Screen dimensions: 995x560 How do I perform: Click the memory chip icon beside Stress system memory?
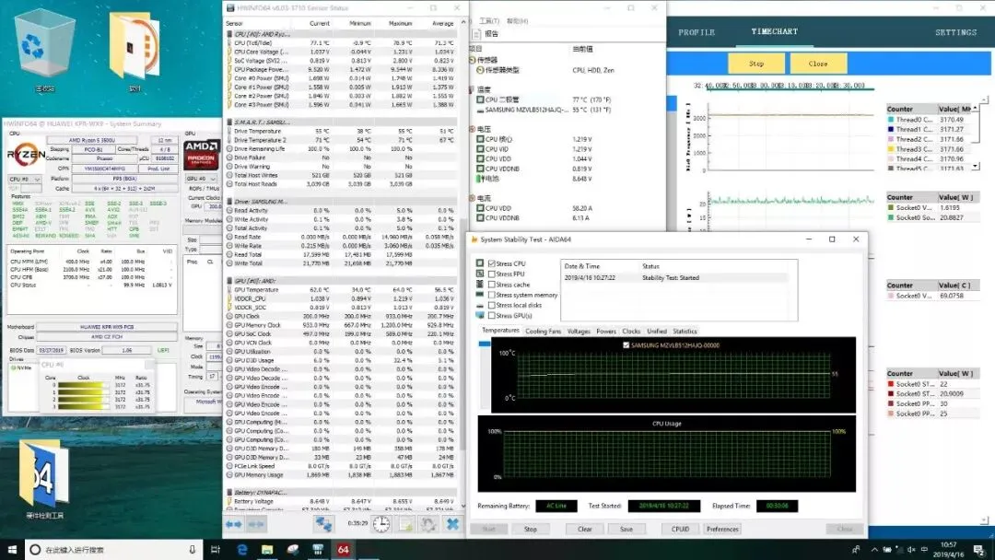point(480,294)
